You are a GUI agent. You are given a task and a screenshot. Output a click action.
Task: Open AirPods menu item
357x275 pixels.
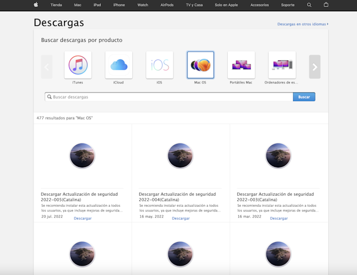tap(167, 5)
